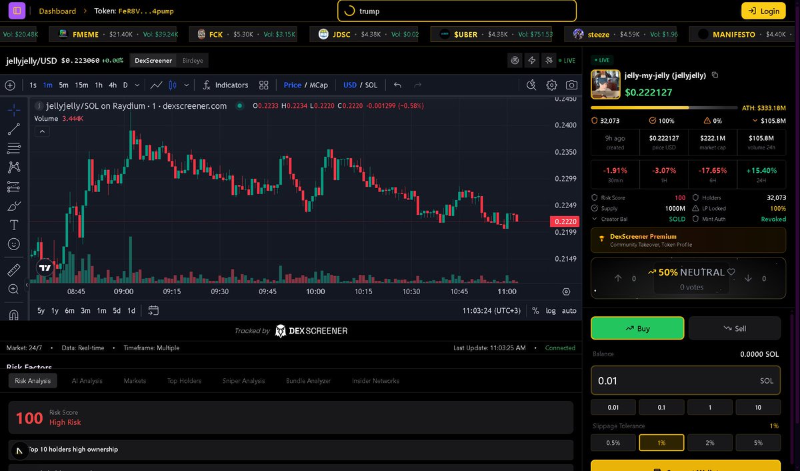800x471 pixels.
Task: Open the go-to-date calendar icon
Action: tap(153, 310)
